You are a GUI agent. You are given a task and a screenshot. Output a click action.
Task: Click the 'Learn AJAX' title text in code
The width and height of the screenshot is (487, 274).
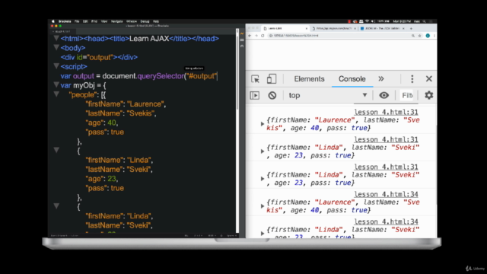coord(149,39)
